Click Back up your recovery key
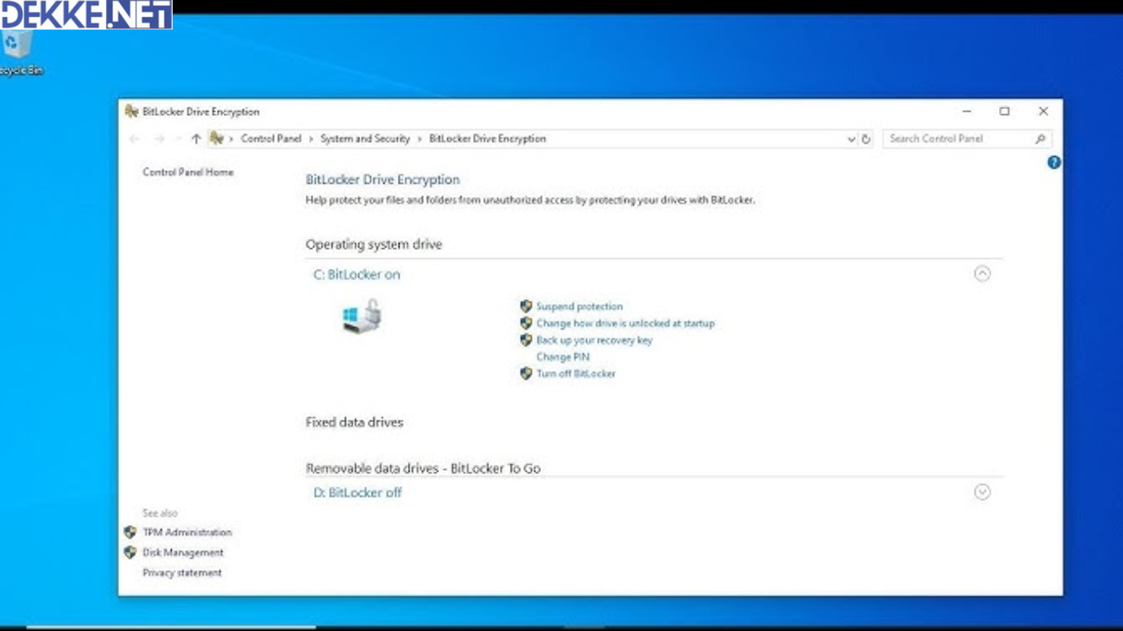1123x631 pixels. [x=594, y=340]
